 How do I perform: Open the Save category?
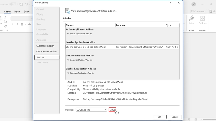[x=39, y=24]
